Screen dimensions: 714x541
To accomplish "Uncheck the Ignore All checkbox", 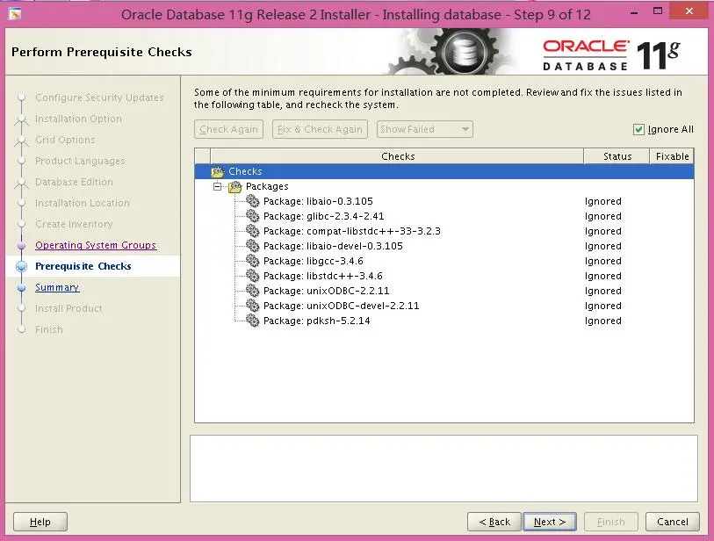I will coord(638,130).
